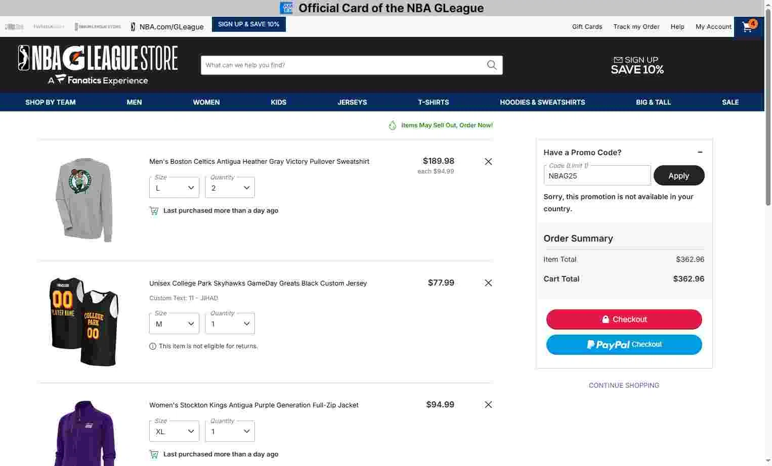772x466 pixels.
Task: Open the Size dropdown for Stockton Kings jacket
Action: click(174, 431)
